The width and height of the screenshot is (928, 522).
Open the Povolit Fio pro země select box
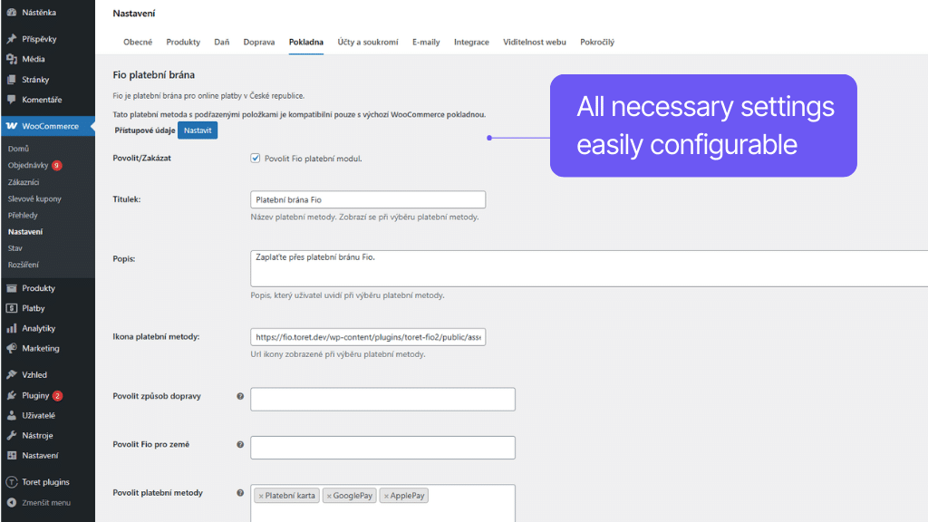[x=382, y=448]
